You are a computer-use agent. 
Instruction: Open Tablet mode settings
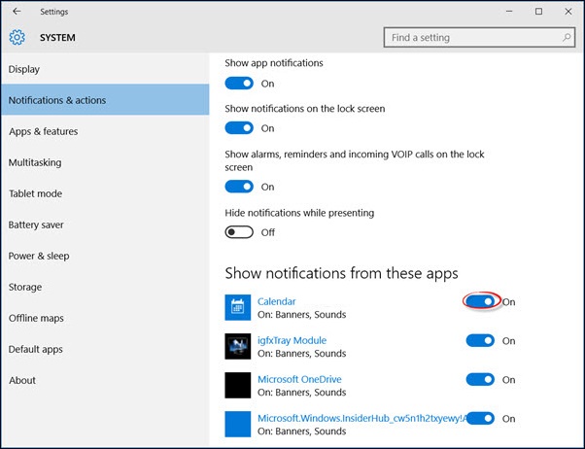(105, 193)
